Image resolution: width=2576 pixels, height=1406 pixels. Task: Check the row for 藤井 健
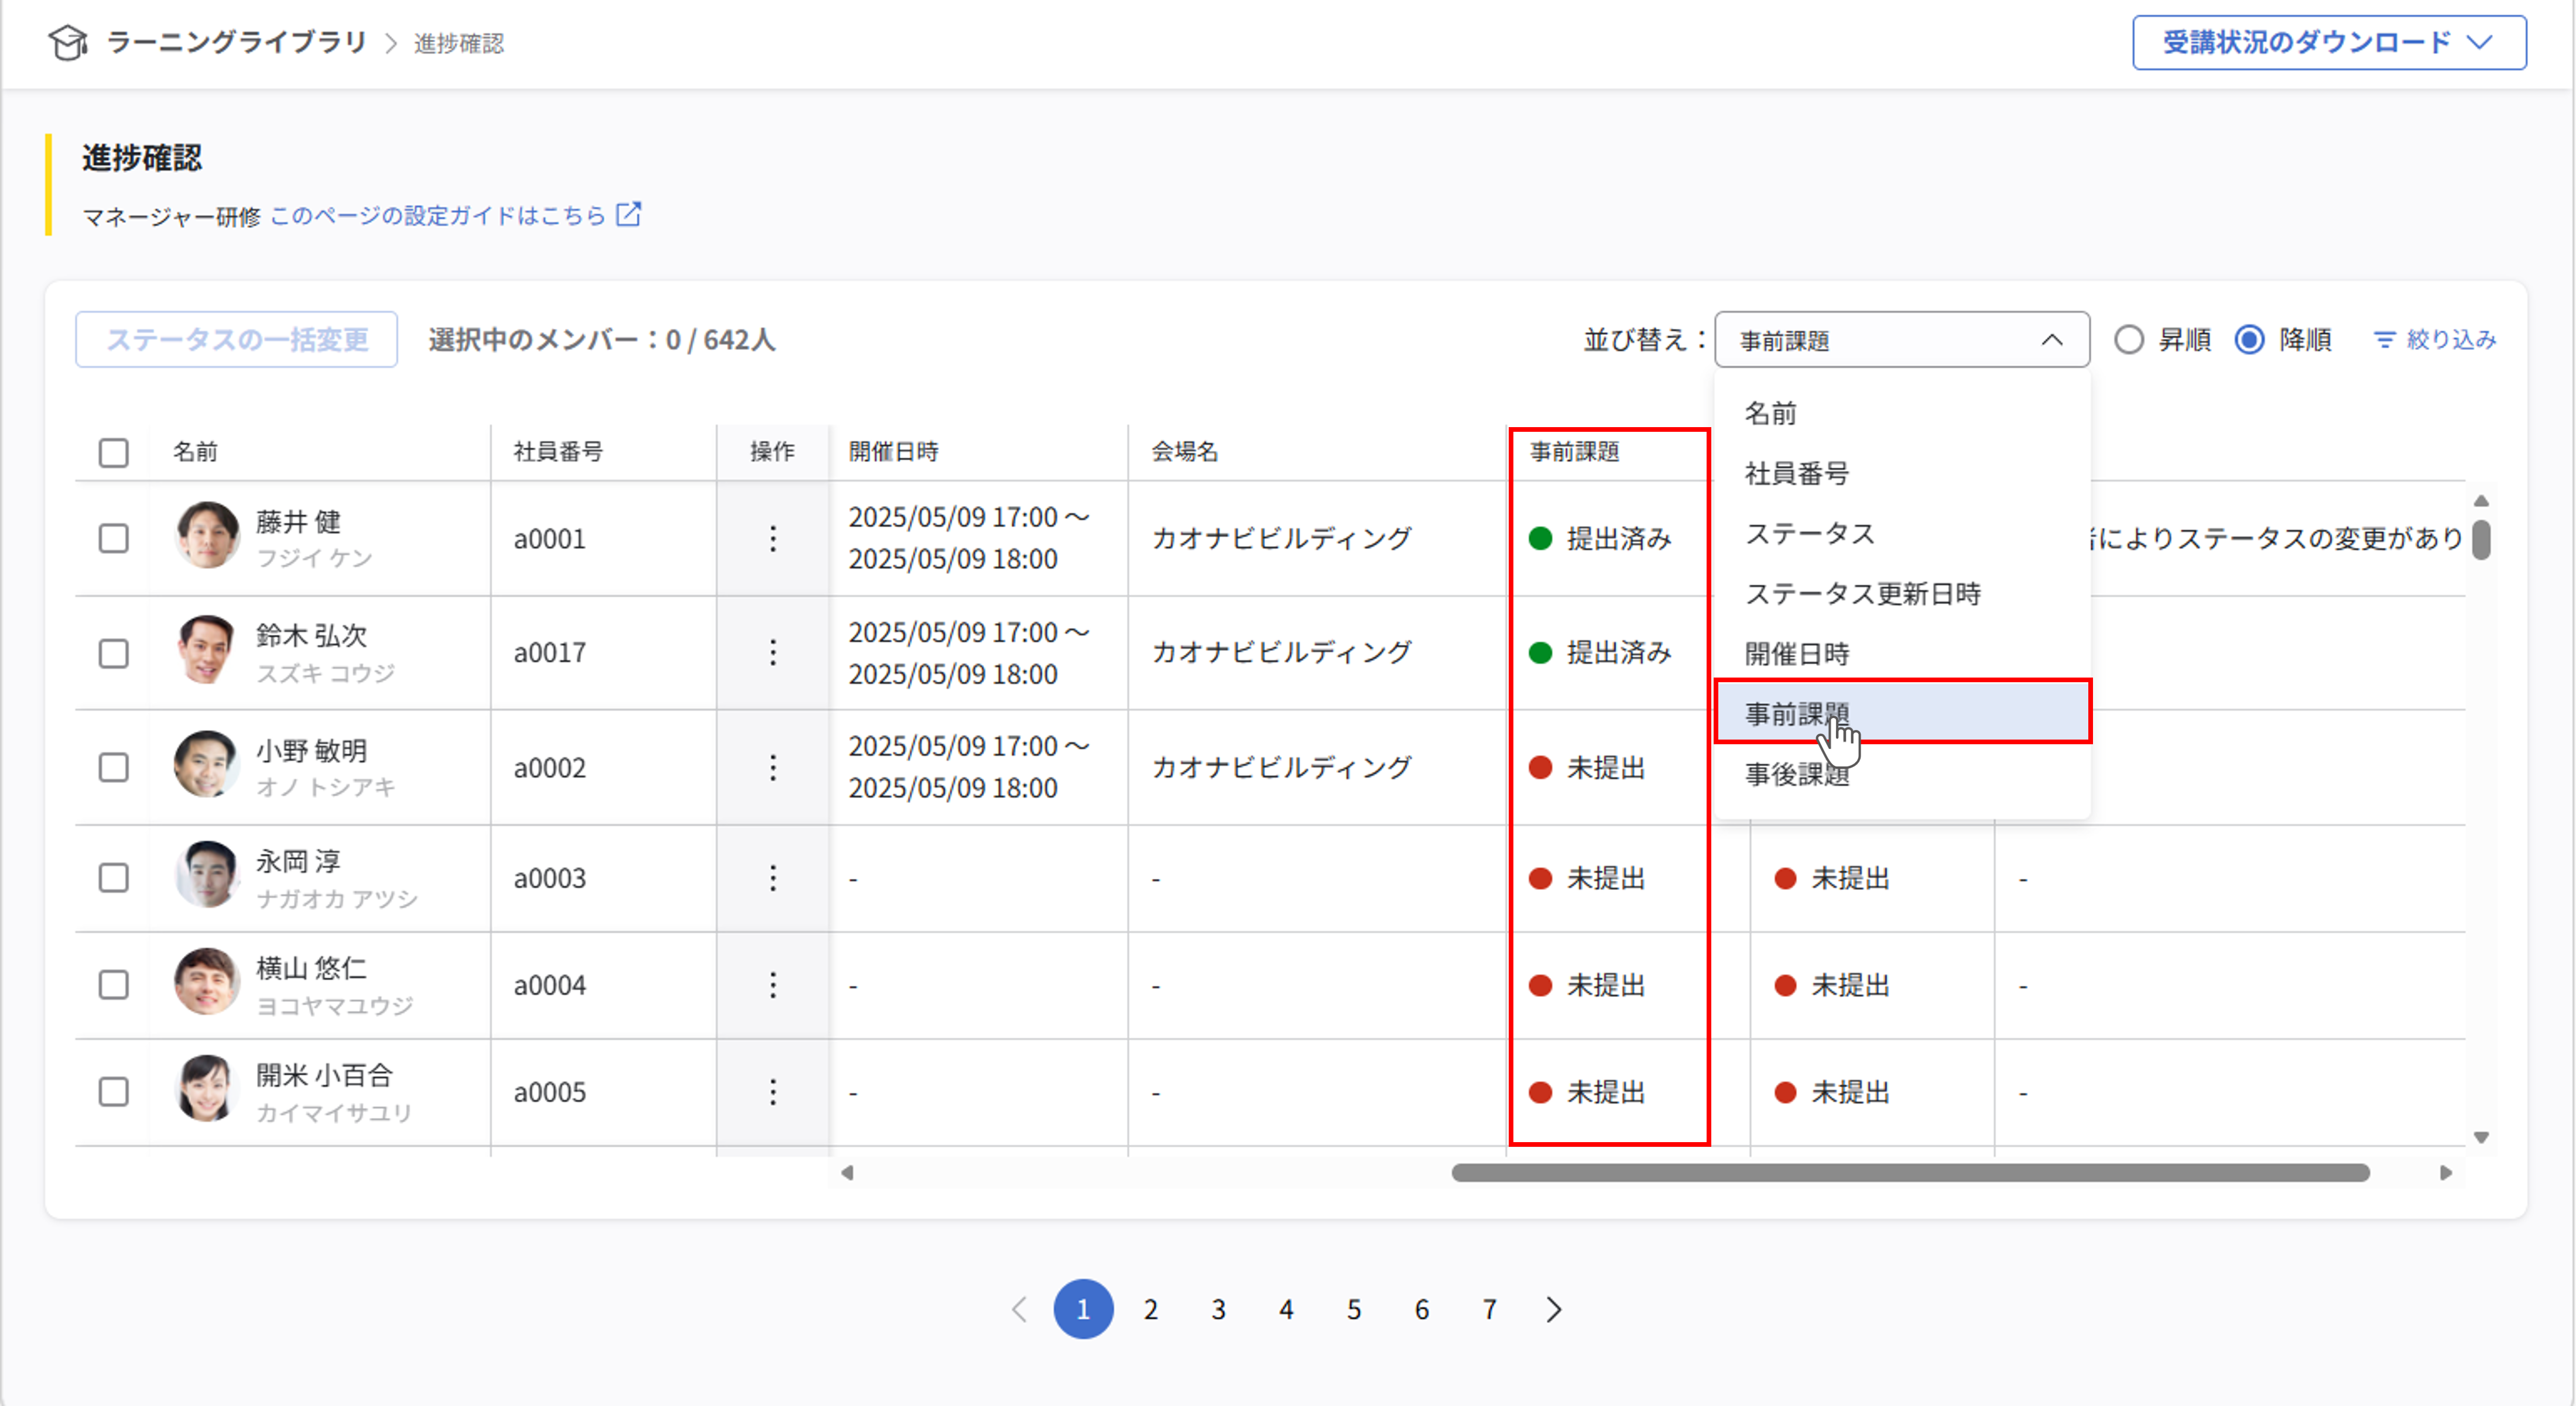tap(114, 539)
